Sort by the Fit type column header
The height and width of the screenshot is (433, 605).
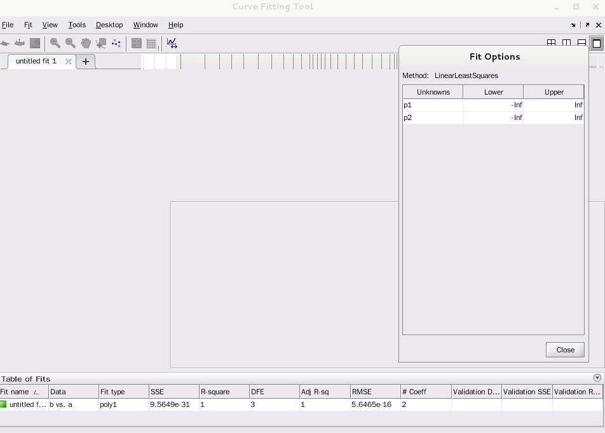124,392
